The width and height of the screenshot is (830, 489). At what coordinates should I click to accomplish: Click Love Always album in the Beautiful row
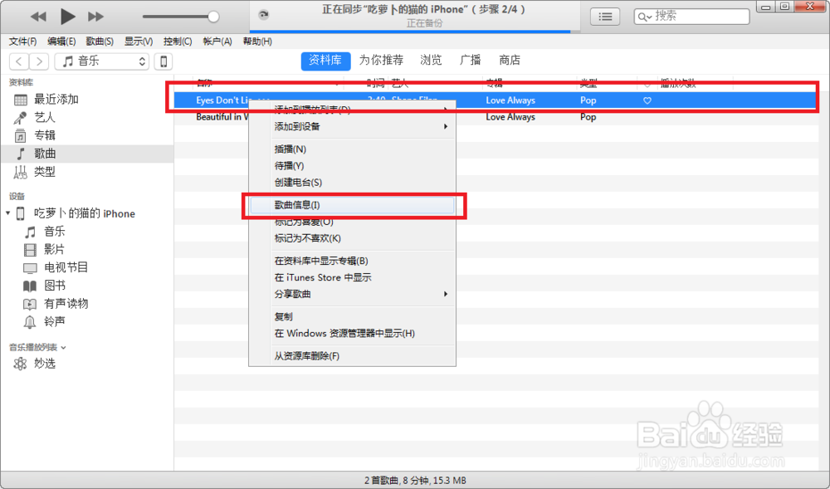(510, 117)
